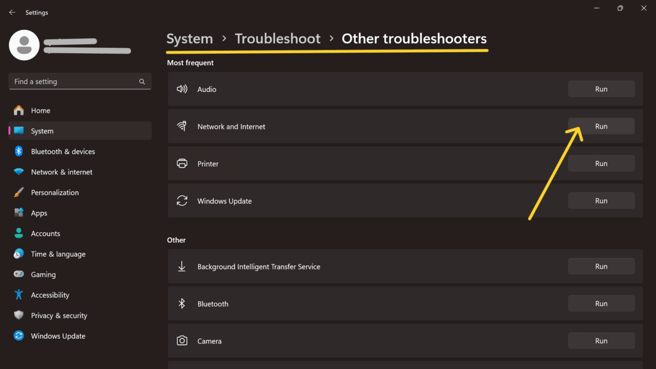The width and height of the screenshot is (656, 369).
Task: Click the search magnifier icon
Action: (x=142, y=82)
